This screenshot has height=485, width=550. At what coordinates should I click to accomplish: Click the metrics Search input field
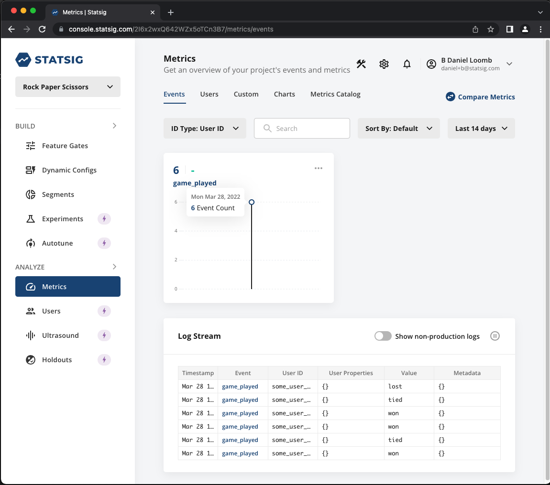[x=302, y=129]
